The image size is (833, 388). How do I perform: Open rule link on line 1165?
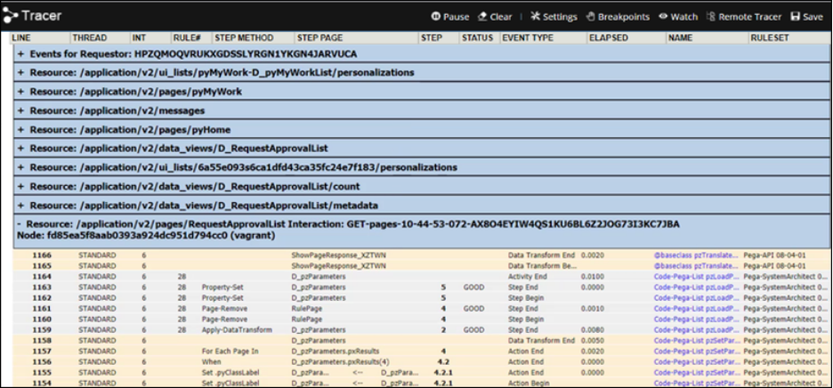[695, 266]
